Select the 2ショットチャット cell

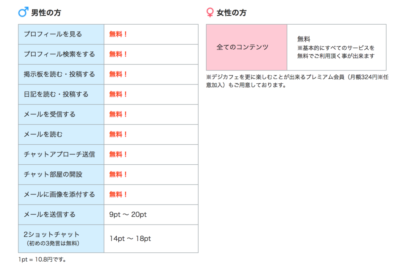pos(61,239)
